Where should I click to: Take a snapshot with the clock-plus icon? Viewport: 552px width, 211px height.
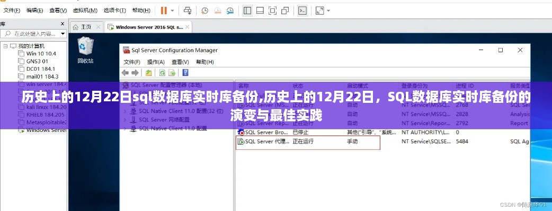coord(204,11)
